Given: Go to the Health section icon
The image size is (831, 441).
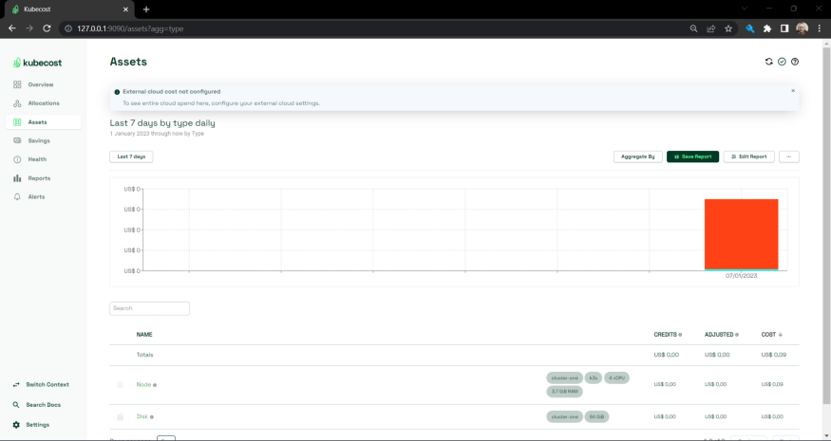Looking at the screenshot, I should click(17, 159).
